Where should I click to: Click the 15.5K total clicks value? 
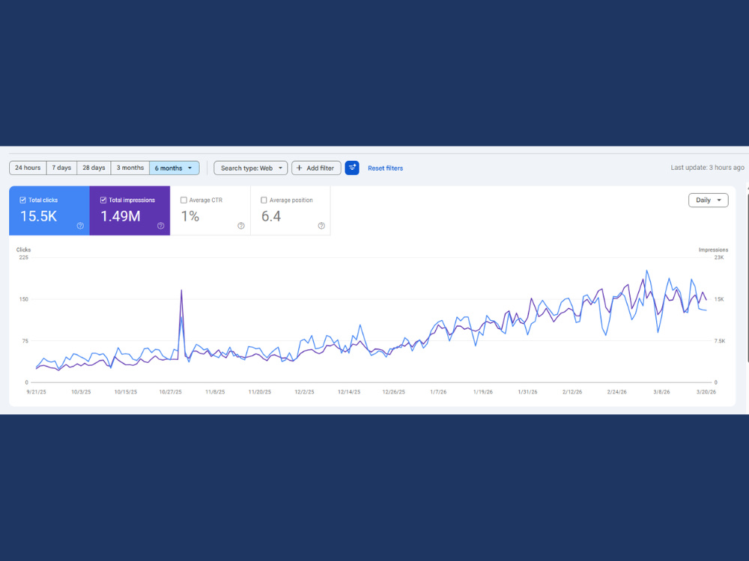[x=39, y=216]
